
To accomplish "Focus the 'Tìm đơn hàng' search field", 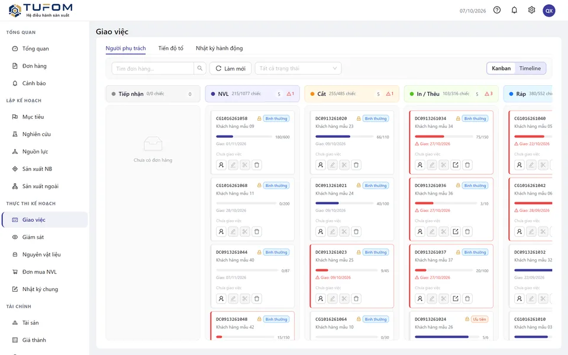I will [153, 68].
